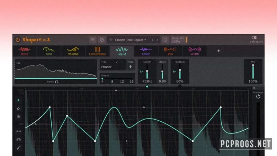Screen dimensions: 277x156
Task: Add a new shaper with plus button
Action: coord(219,51)
